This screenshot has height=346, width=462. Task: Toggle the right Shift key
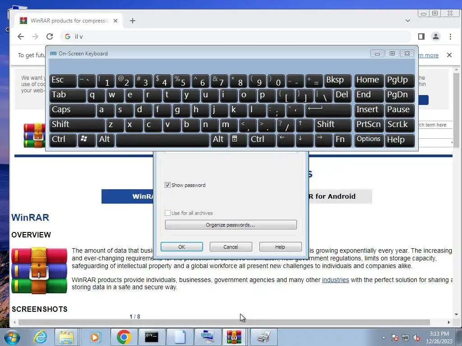(333, 125)
